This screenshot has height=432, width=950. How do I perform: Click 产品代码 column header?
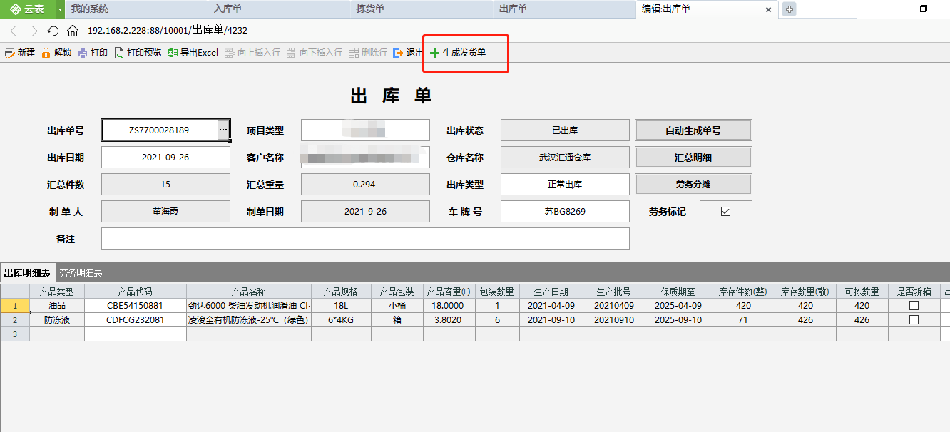(136, 292)
